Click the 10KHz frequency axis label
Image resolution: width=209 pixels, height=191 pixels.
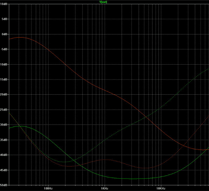click(x=161, y=188)
